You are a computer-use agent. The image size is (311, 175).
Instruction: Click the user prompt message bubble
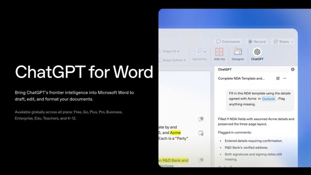tap(260, 100)
